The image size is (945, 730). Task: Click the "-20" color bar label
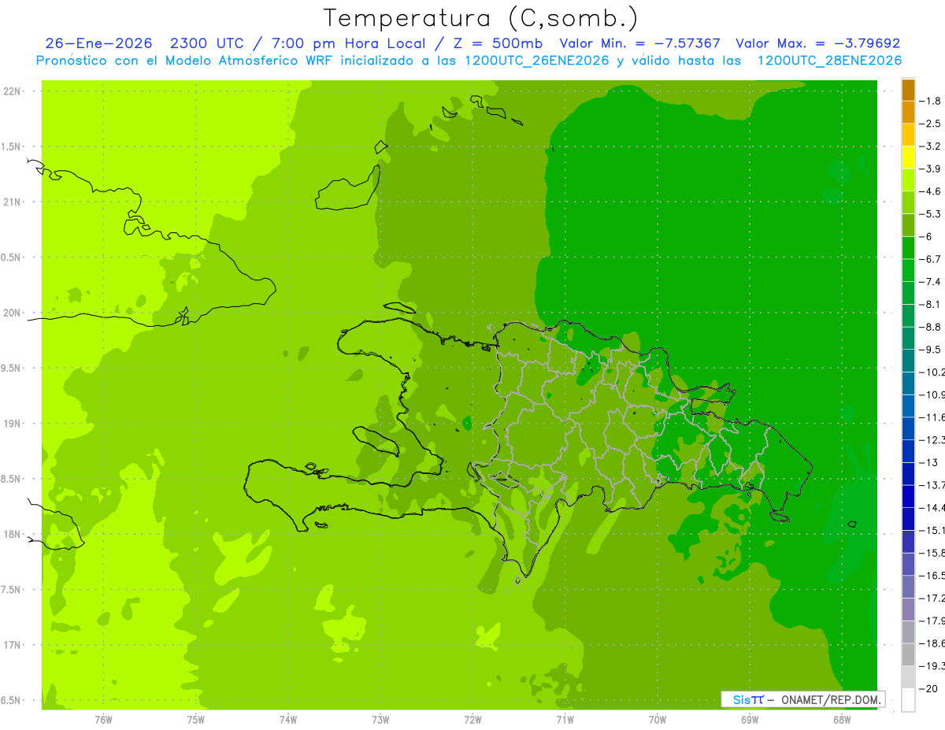pyautogui.click(x=930, y=688)
